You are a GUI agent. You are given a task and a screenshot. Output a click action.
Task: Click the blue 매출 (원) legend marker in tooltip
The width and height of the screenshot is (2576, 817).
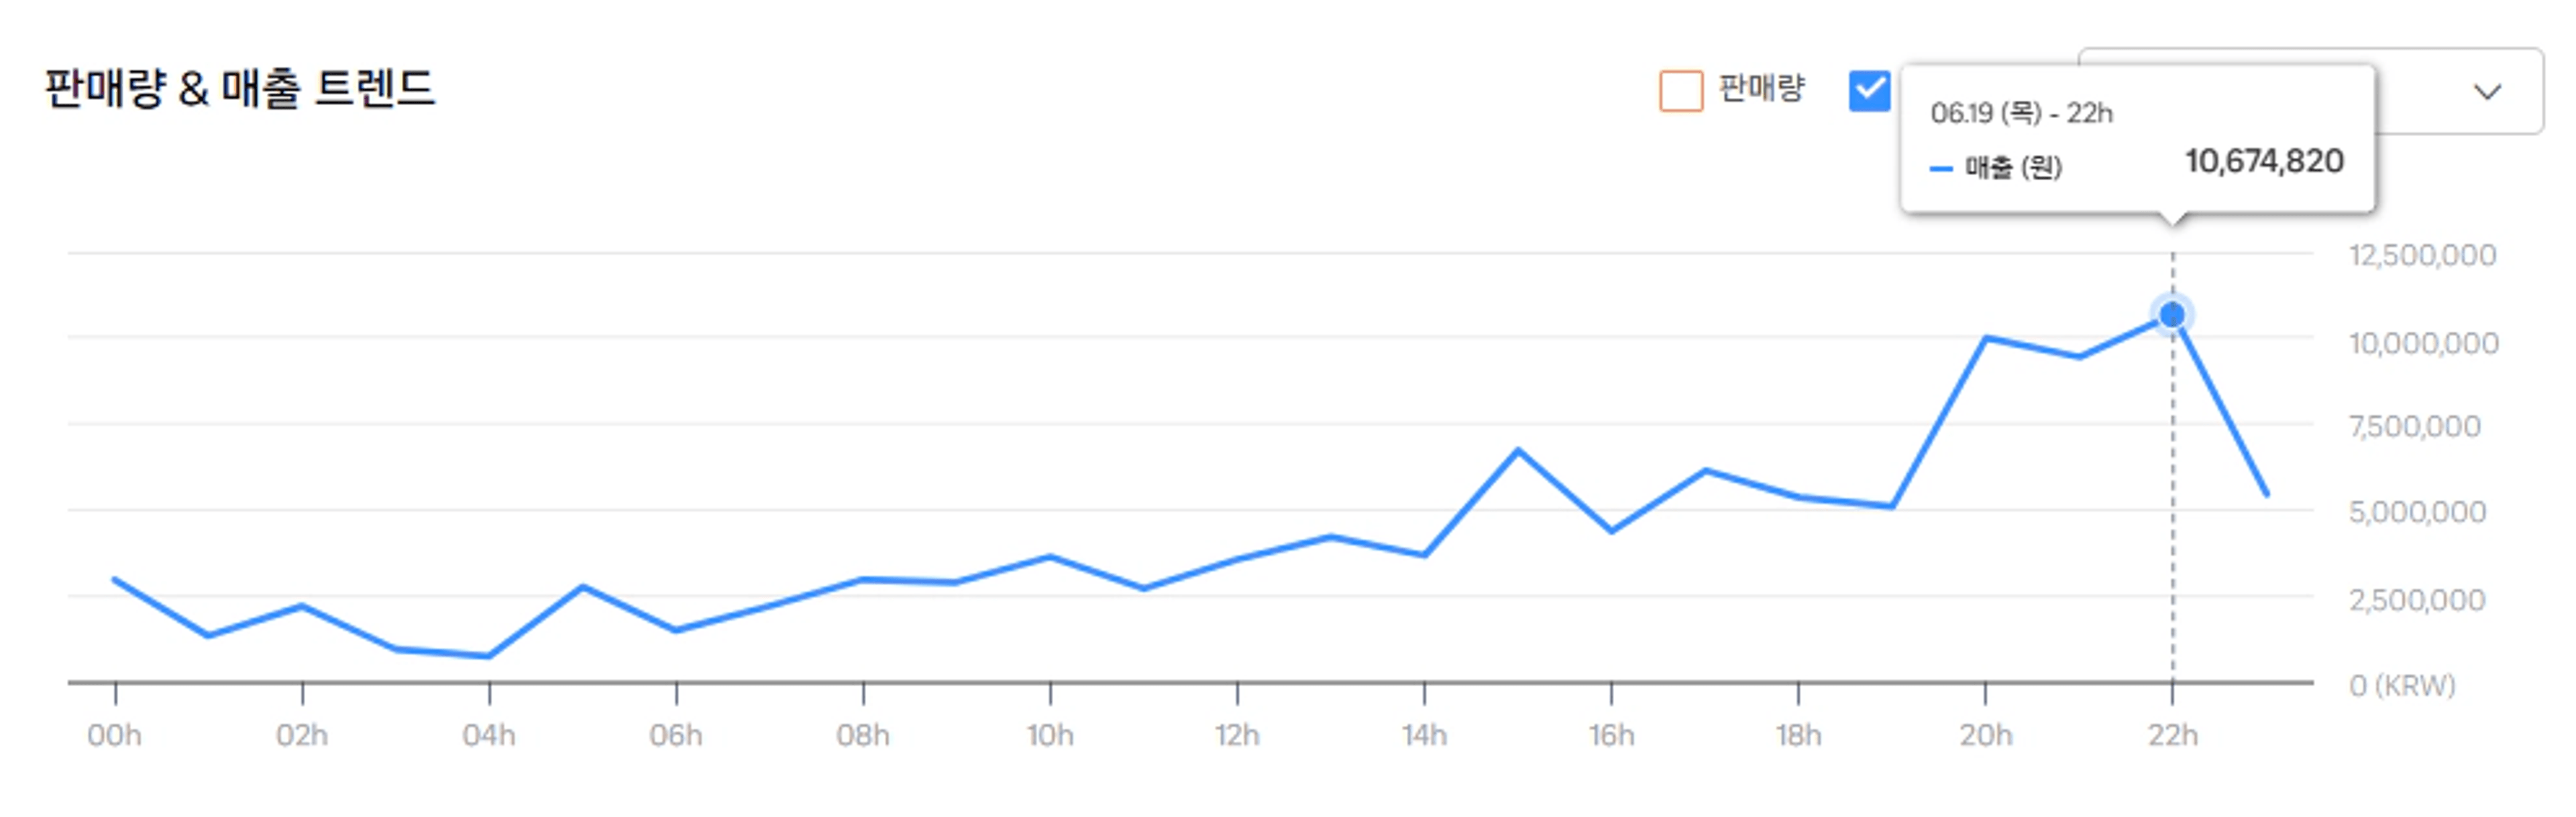pos(1940,169)
